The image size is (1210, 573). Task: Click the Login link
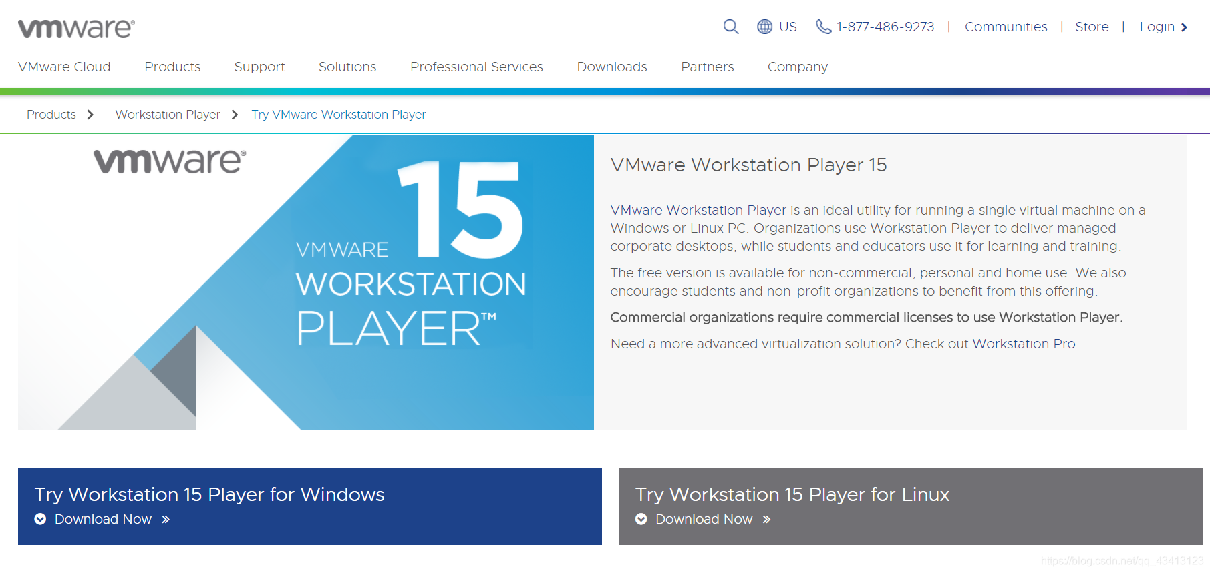click(1157, 27)
